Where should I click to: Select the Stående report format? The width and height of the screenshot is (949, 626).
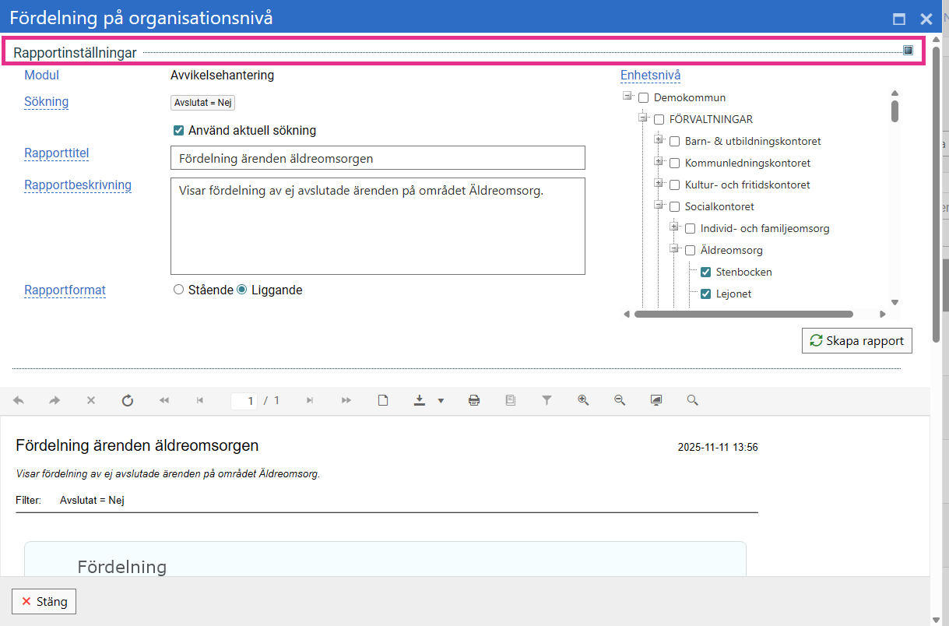pos(179,290)
